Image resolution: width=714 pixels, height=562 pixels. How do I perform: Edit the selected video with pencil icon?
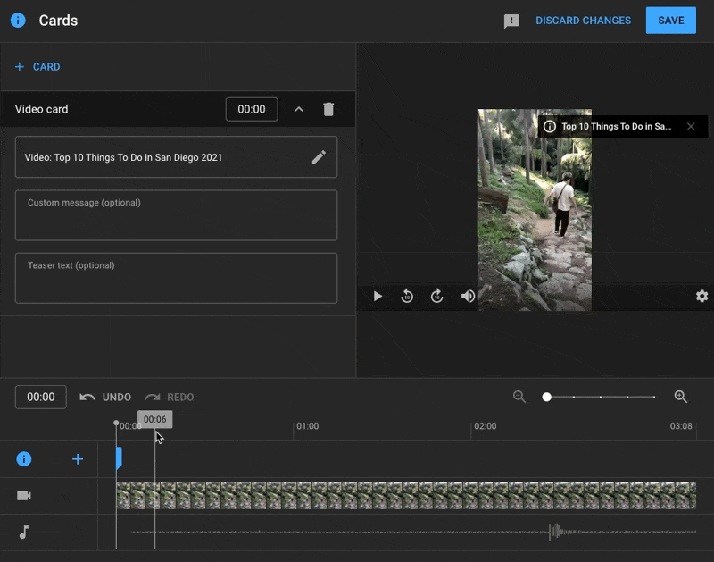coord(319,157)
